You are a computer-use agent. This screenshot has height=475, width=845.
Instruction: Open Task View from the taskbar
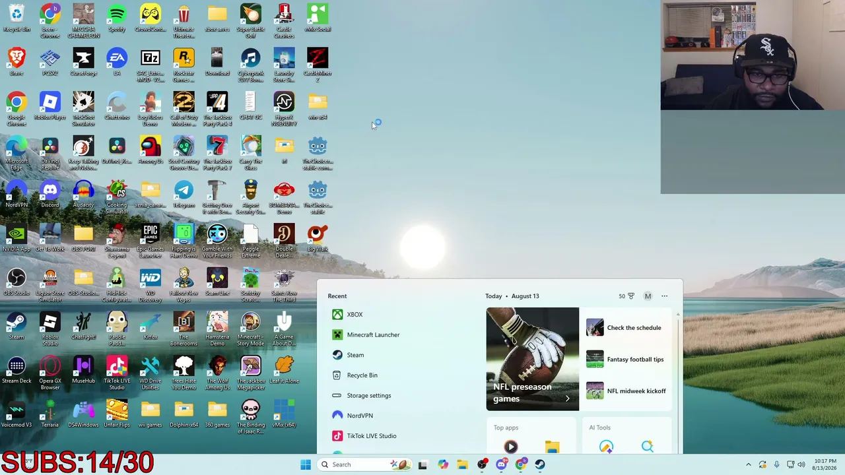(422, 464)
